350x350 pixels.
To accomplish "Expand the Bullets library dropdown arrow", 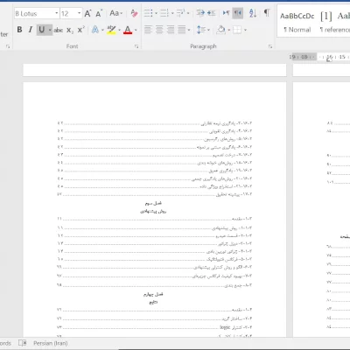I will [x=156, y=13].
